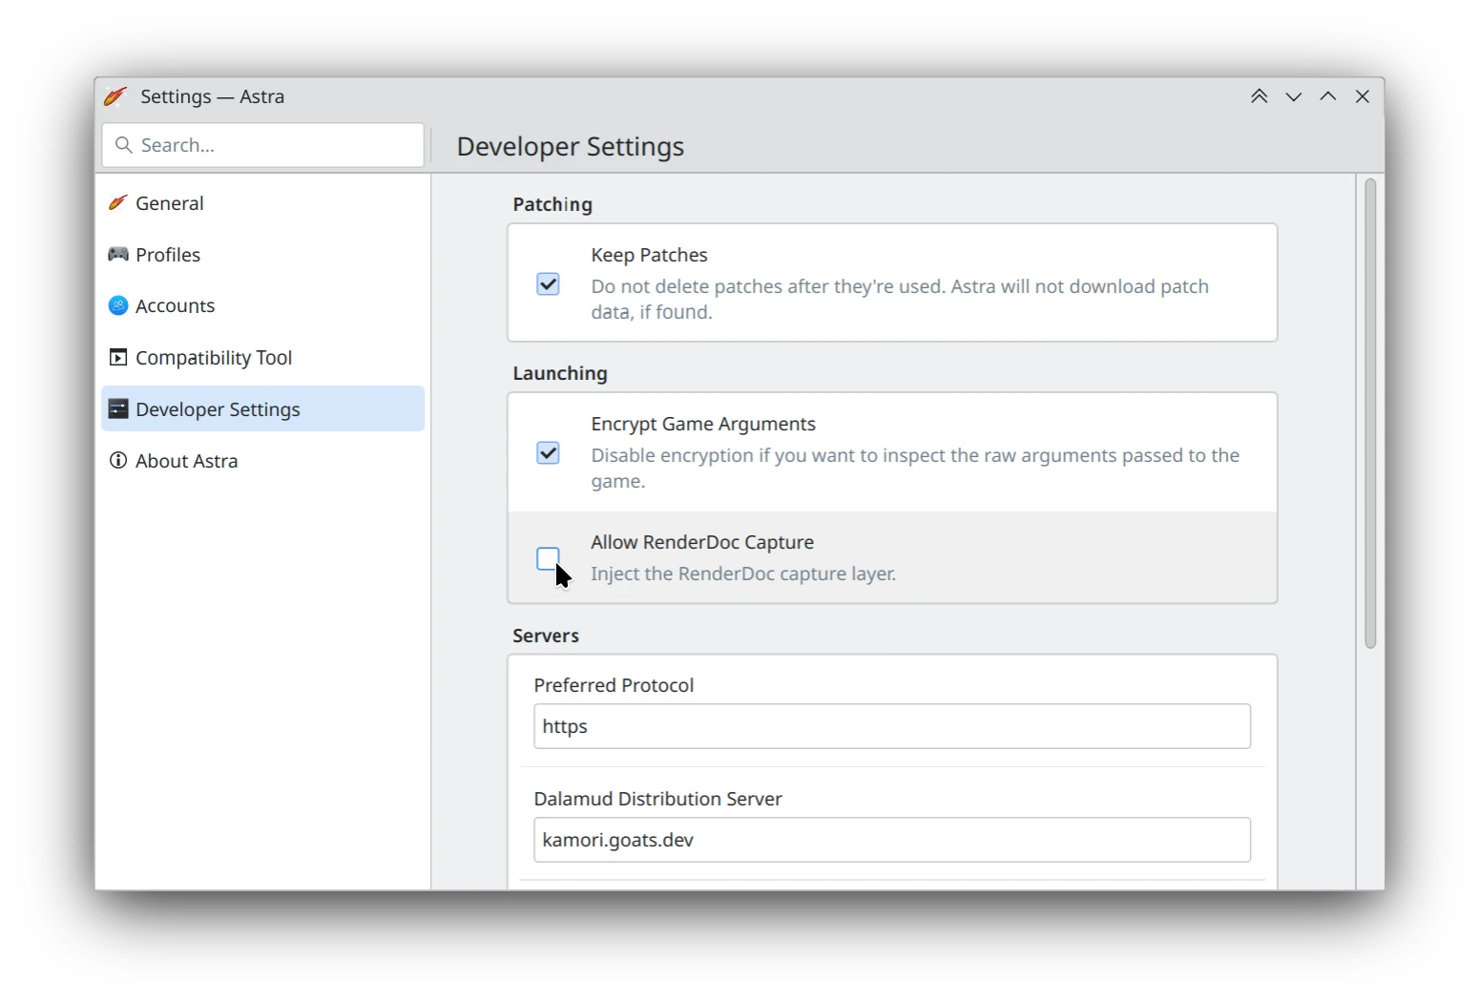1479x1002 pixels.
Task: Click the General sidebar icon
Action: [118, 202]
